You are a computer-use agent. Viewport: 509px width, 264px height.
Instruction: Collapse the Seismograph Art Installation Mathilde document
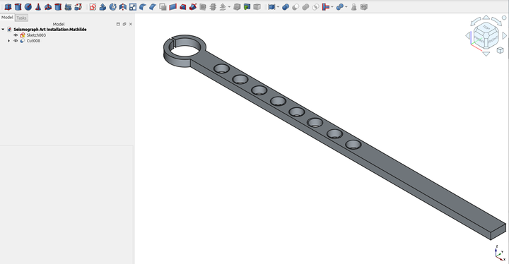click(3, 29)
